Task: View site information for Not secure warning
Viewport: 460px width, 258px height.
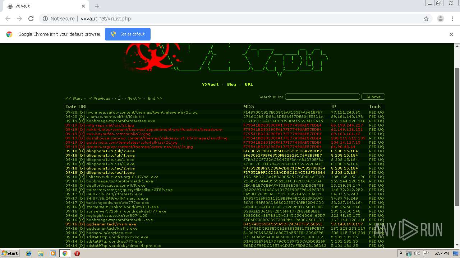Action: [x=59, y=19]
